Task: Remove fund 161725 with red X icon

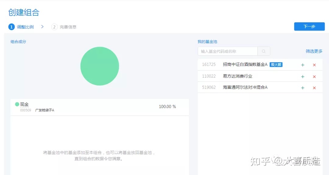Action: click(x=314, y=65)
